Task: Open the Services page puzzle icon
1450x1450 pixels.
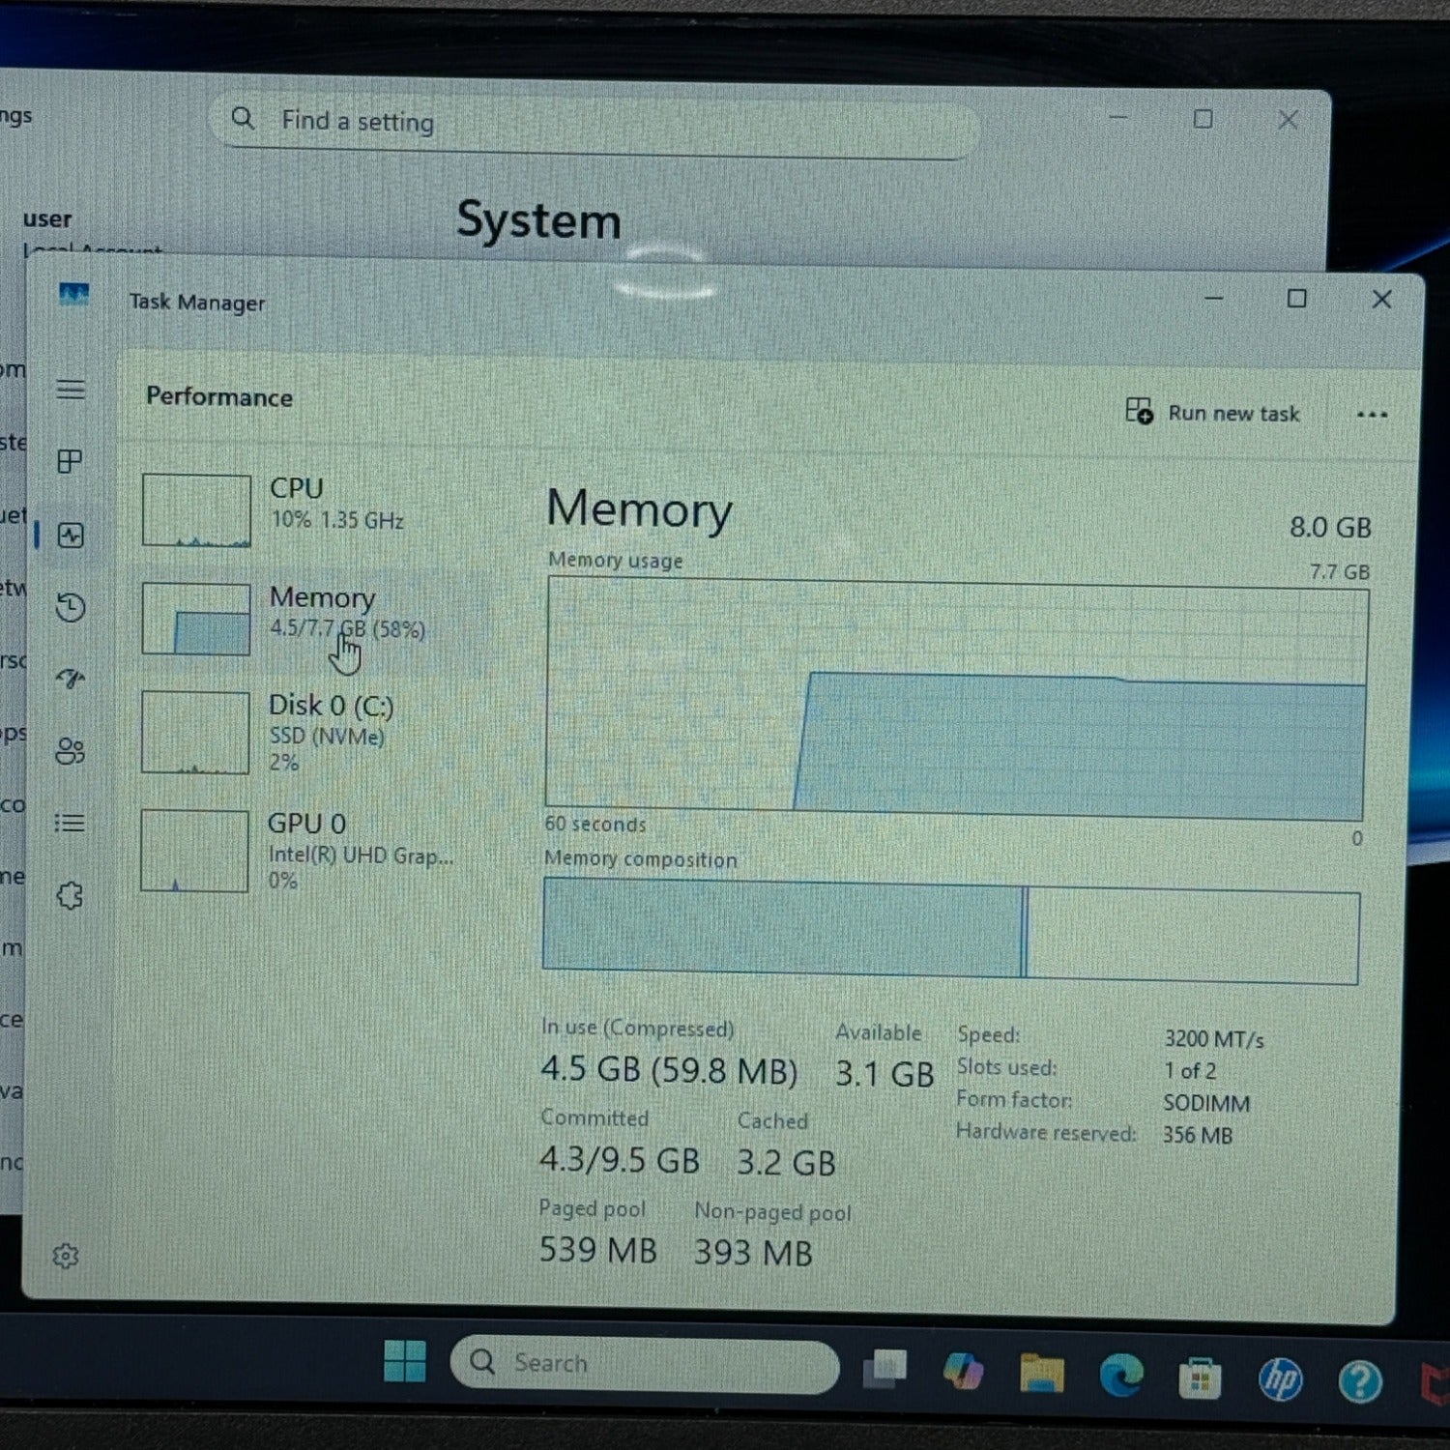Action: click(x=70, y=896)
